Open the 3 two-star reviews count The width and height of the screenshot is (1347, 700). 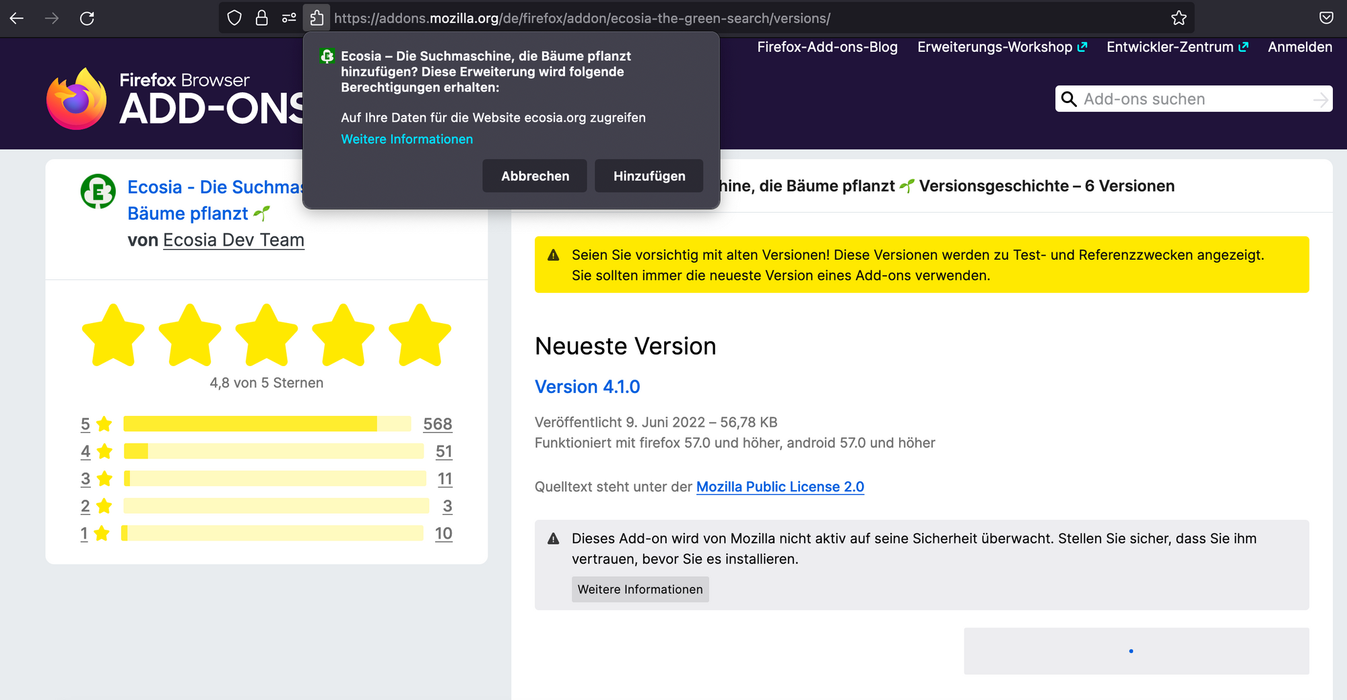(x=447, y=506)
